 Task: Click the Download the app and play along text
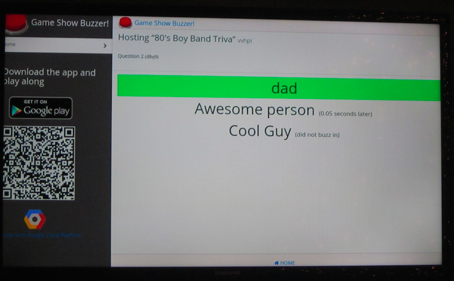point(49,77)
